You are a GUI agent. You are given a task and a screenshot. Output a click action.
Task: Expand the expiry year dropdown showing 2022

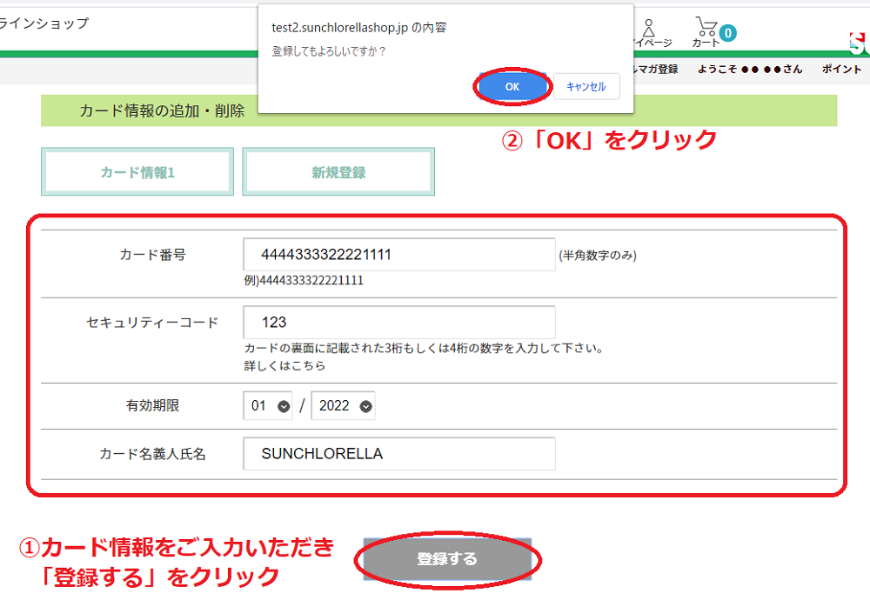click(343, 406)
